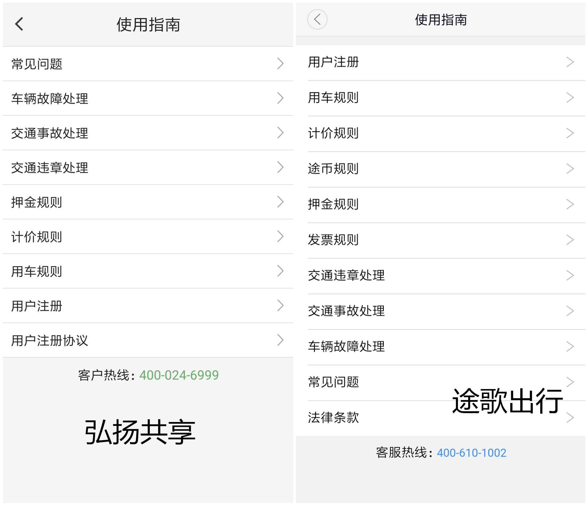Image resolution: width=588 pixels, height=506 pixels.
Task: Tap arrow next to 发票规则
Action: pos(570,240)
